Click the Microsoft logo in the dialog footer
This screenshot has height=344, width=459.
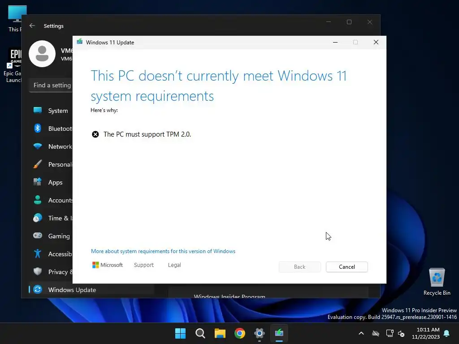pos(108,265)
